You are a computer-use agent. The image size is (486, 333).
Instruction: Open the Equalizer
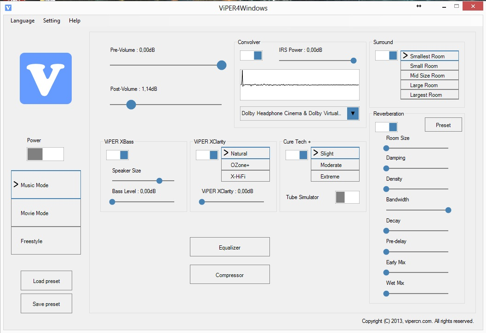tap(230, 247)
